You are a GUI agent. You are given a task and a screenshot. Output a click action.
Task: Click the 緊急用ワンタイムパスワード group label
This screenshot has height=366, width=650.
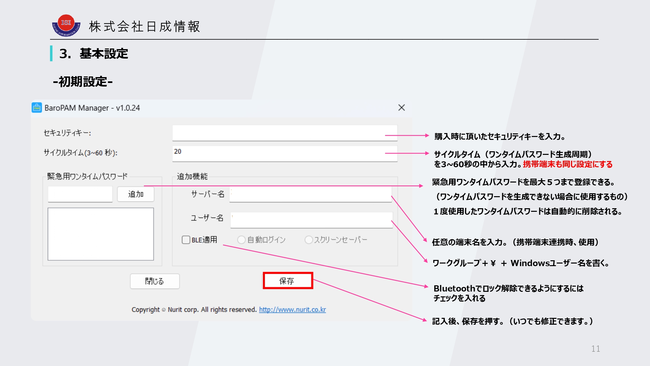(87, 177)
